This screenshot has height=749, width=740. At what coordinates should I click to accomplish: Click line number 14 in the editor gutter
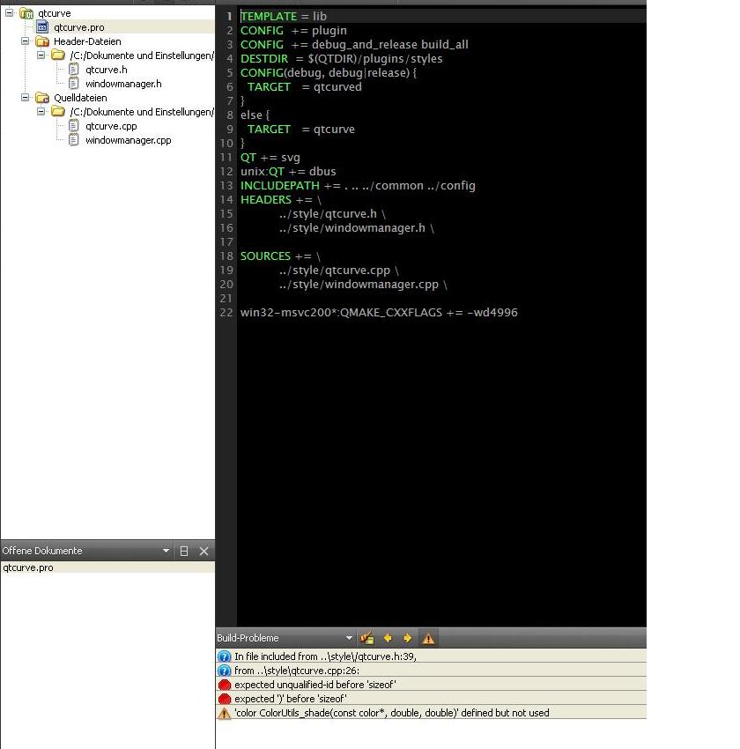(226, 200)
